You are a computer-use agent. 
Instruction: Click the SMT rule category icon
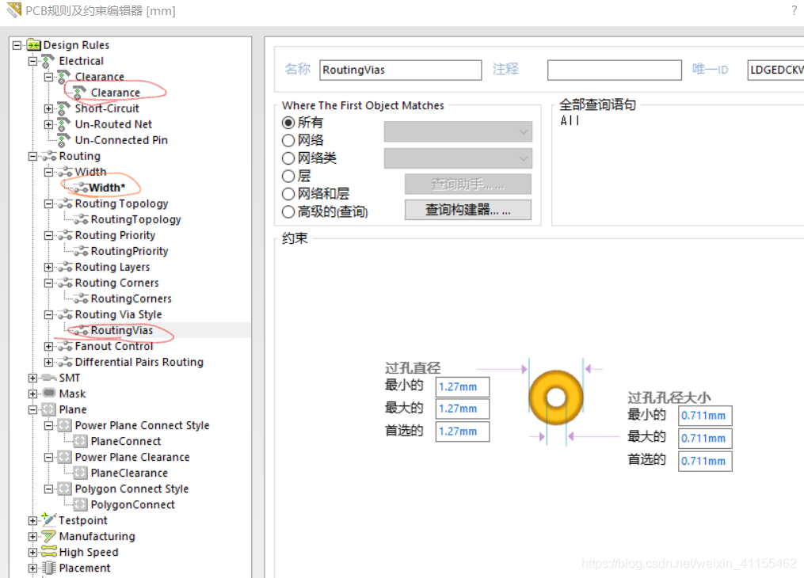coord(49,378)
